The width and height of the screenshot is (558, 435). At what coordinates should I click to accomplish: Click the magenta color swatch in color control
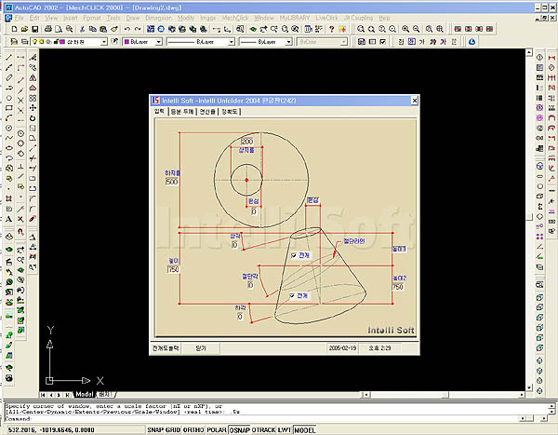coord(126,42)
